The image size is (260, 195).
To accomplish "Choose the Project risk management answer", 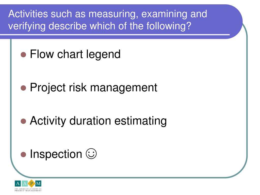I will point(93,88).
